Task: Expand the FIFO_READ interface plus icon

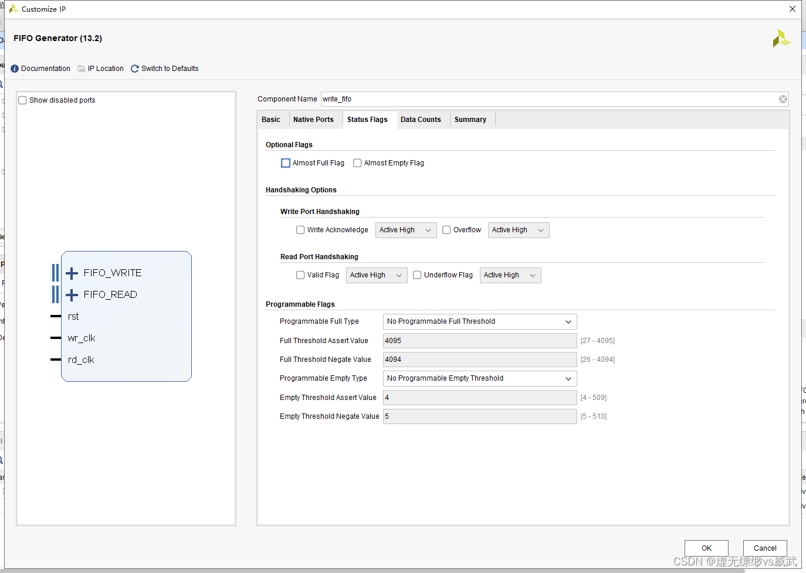Action: (72, 295)
